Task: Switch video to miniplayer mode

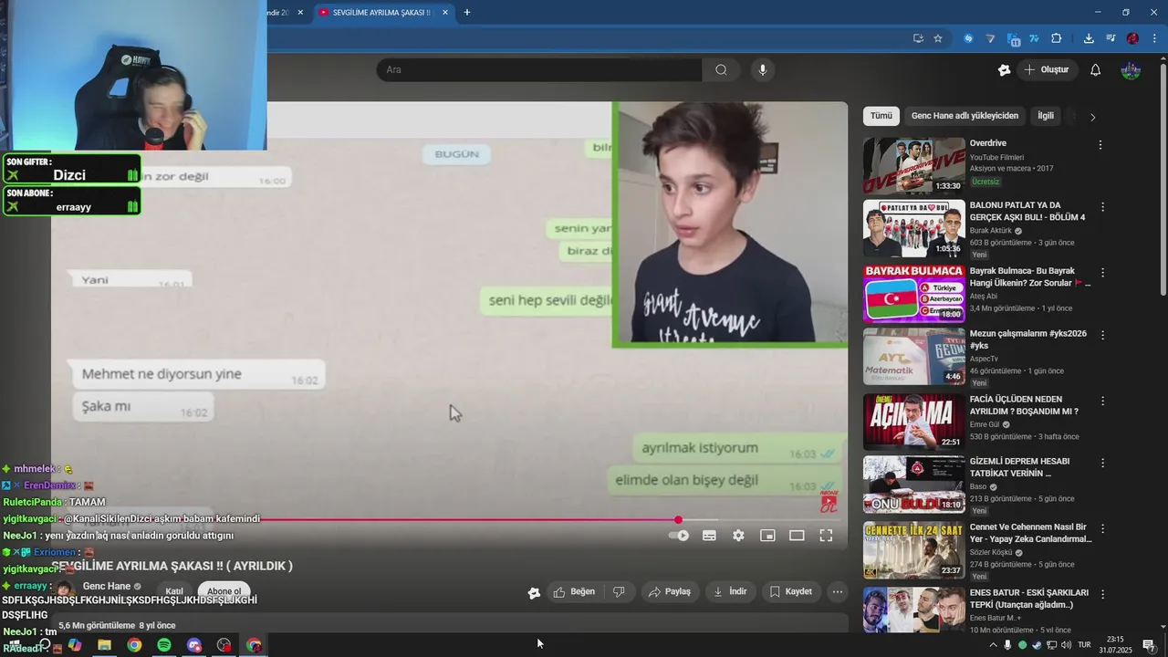Action: 767,536
